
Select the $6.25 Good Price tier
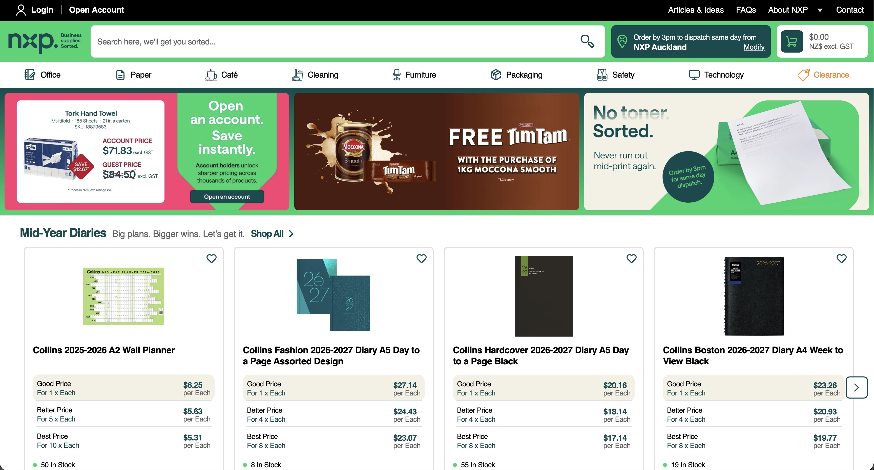[x=123, y=388]
